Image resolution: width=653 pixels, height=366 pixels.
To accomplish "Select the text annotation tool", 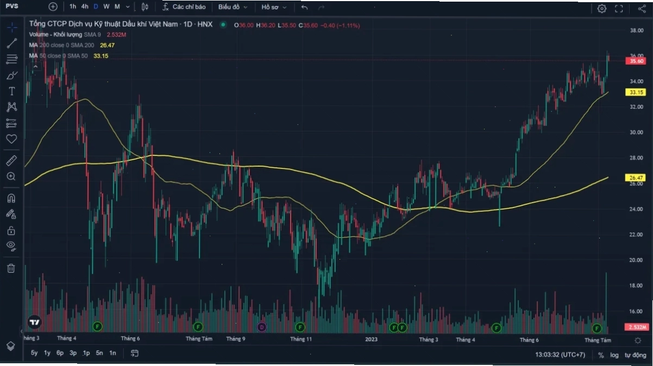I will pos(11,91).
